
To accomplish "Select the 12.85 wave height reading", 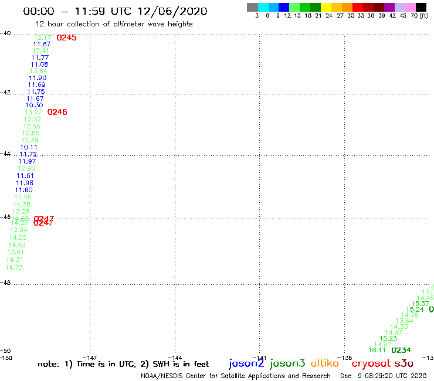I will point(30,133).
